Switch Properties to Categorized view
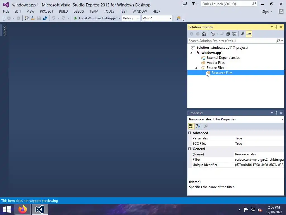 (x=191, y=126)
